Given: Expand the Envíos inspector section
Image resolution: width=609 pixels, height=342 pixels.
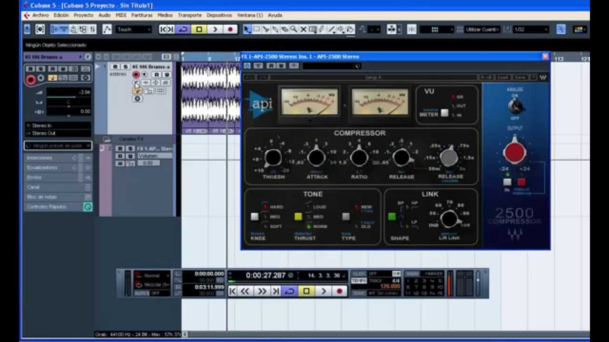Looking at the screenshot, I should [58, 177].
